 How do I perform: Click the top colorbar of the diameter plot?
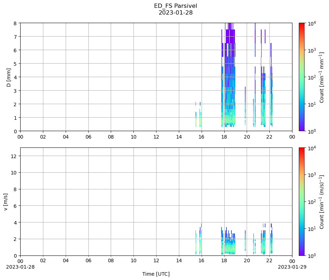click(x=302, y=77)
